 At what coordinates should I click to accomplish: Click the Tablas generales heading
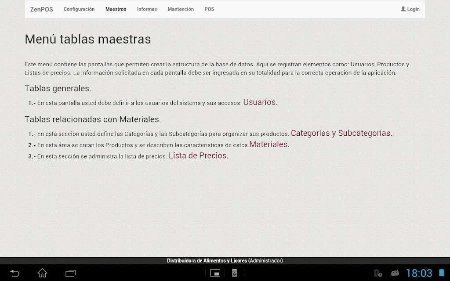[58, 89]
